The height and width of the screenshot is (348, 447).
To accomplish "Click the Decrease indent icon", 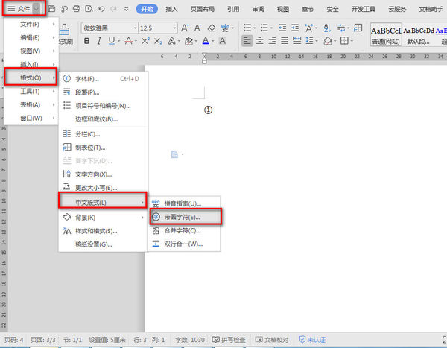I will point(282,28).
